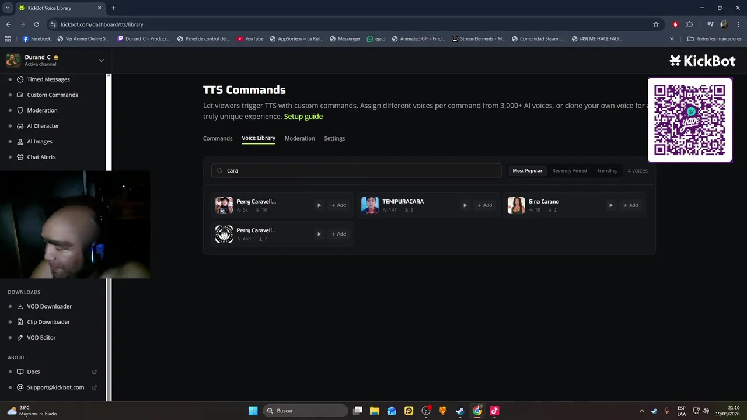Screen dimensions: 747x420
Task: Click the Durand_C channel avatar
Action: [13, 60]
